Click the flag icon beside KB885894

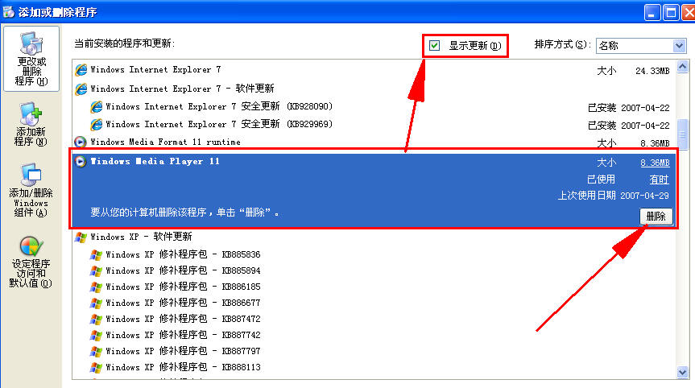click(96, 270)
